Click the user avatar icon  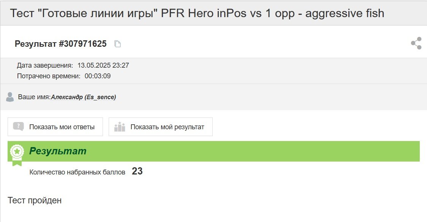pos(10,97)
